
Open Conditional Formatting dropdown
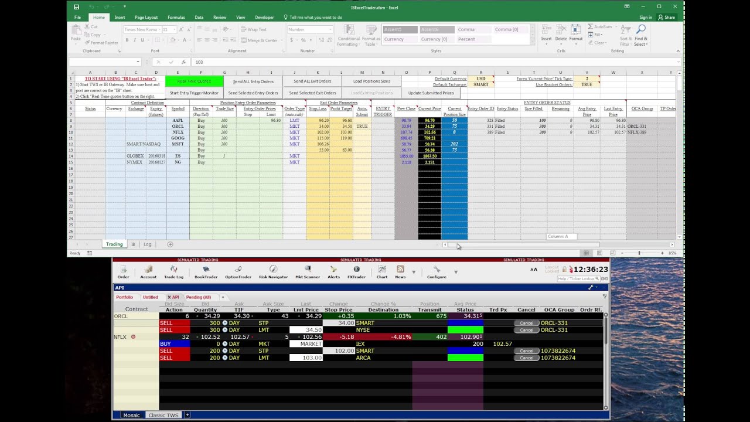click(349, 35)
